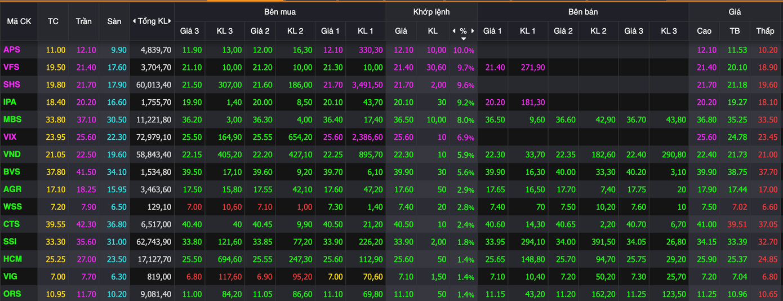Open the APS stock symbol
This screenshot has height=301, width=783.
click(x=12, y=50)
